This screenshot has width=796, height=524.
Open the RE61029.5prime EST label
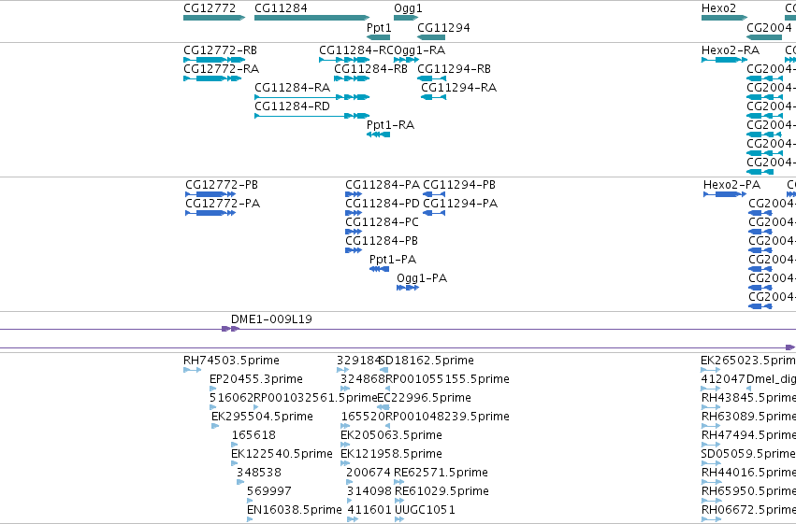point(441,491)
